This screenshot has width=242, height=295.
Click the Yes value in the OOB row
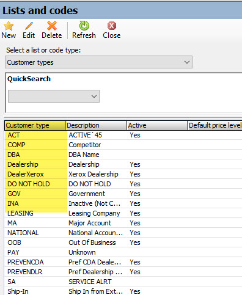click(x=135, y=242)
